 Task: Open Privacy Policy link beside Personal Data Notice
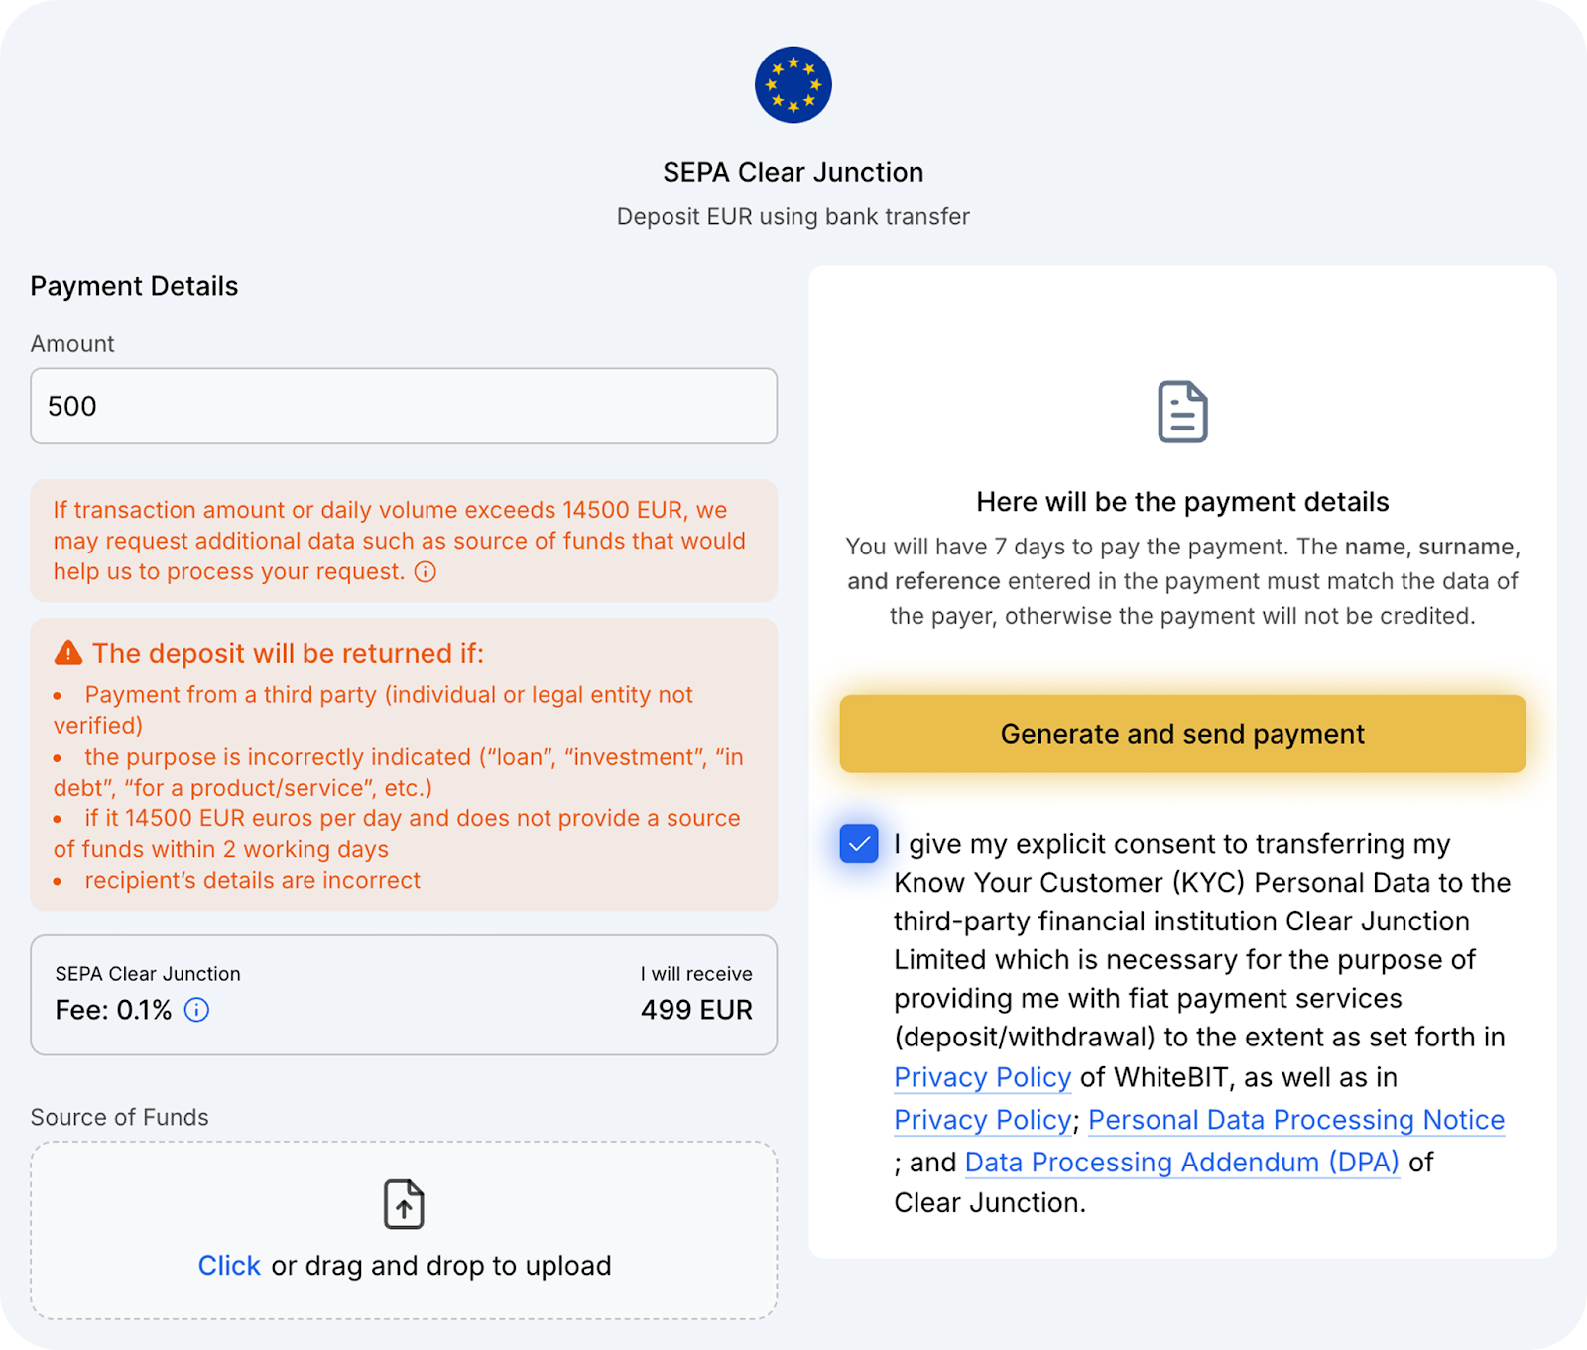(x=982, y=1120)
